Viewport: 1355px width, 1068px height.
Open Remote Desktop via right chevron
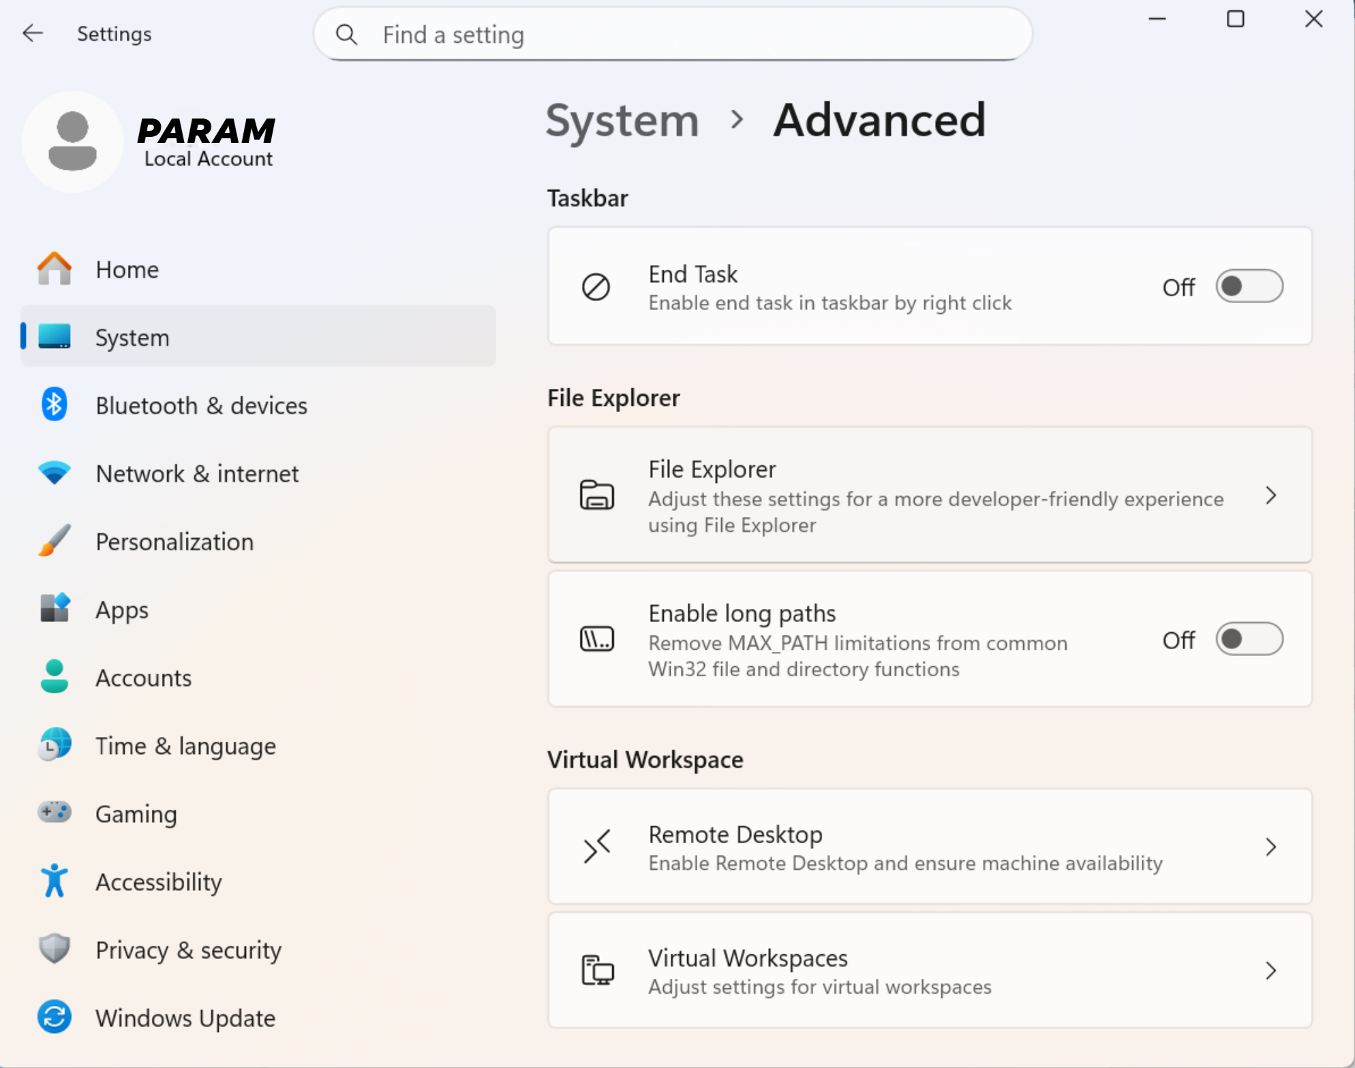coord(1270,847)
